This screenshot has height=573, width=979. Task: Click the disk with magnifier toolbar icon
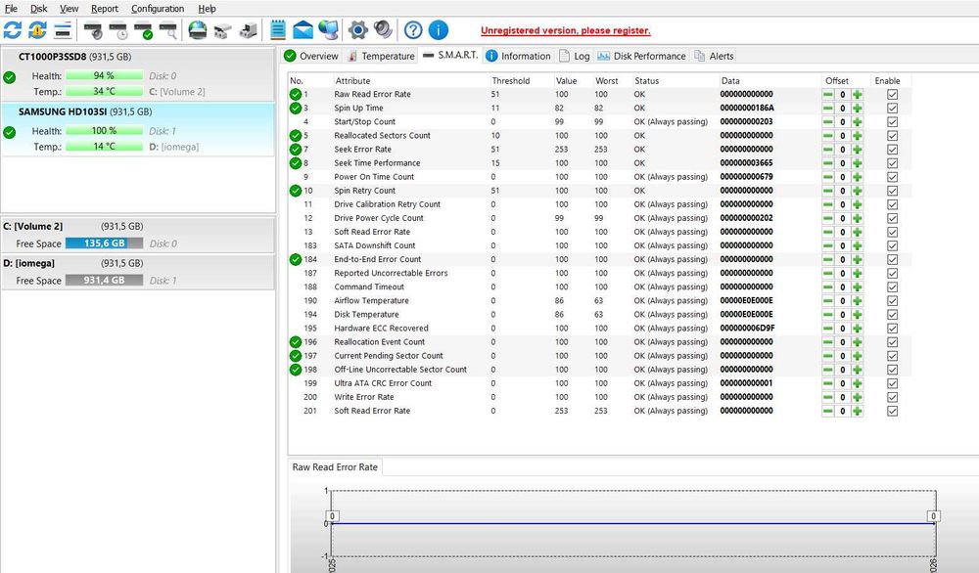coord(168,30)
